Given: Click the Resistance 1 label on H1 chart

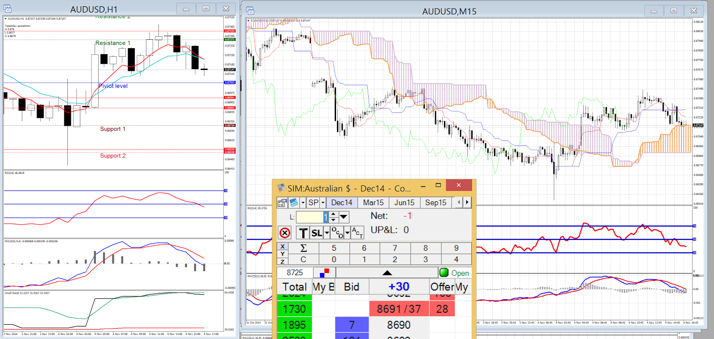Looking at the screenshot, I should click(113, 43).
